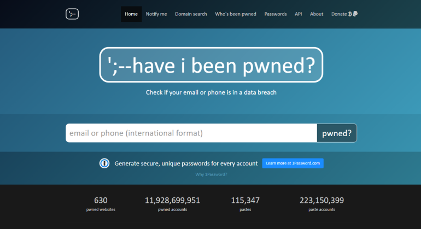The width and height of the screenshot is (421, 229).
Task: Click the PayPal icon beside Donate
Action: (355, 14)
